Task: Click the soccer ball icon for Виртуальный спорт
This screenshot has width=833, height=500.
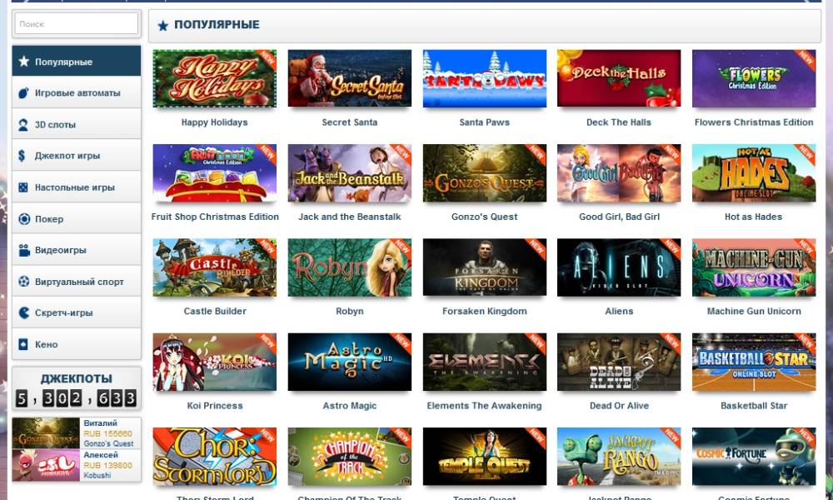Action: (x=24, y=282)
